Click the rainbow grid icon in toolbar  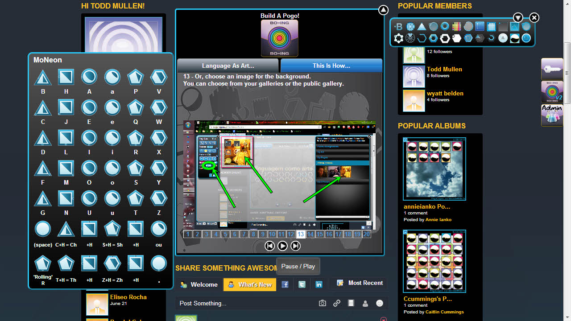coord(456,27)
